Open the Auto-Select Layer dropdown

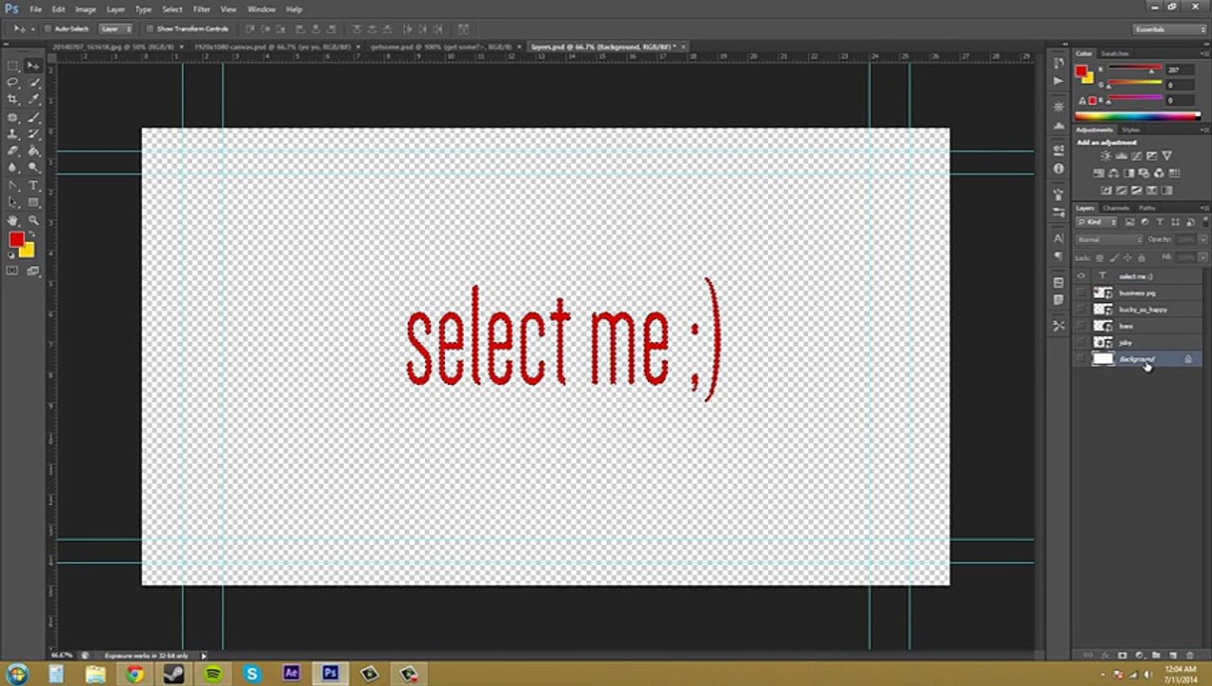[116, 29]
